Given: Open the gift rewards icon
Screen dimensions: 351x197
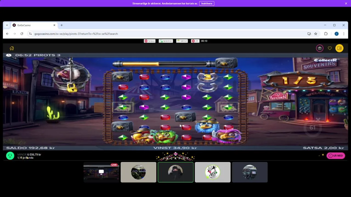Looking at the screenshot, I should point(319,48).
